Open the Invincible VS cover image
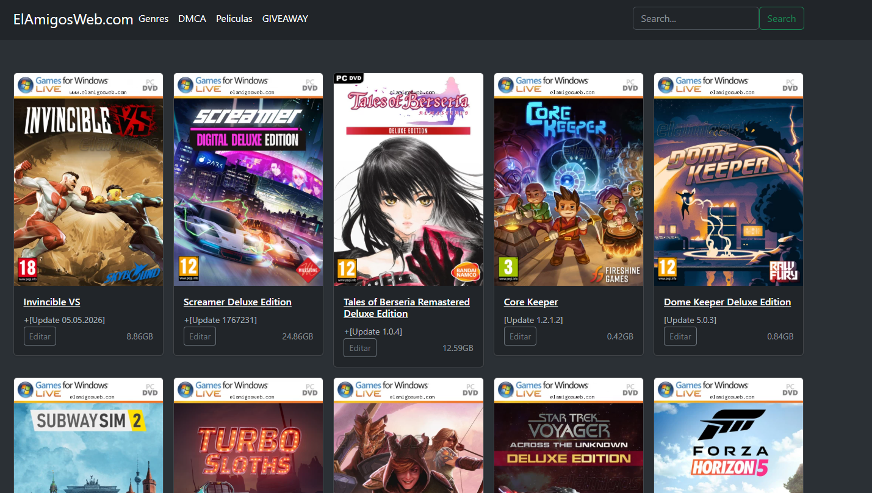Screen dimensions: 872x493 [x=88, y=180]
